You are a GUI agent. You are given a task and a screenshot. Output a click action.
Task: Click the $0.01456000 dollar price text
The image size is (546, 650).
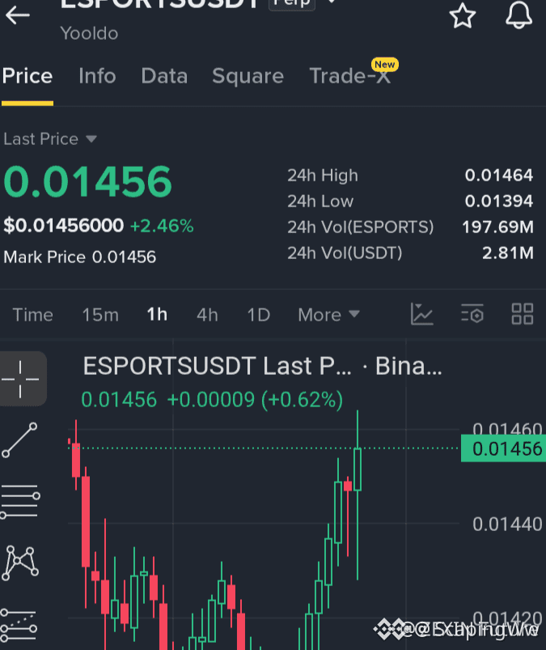[x=64, y=226]
